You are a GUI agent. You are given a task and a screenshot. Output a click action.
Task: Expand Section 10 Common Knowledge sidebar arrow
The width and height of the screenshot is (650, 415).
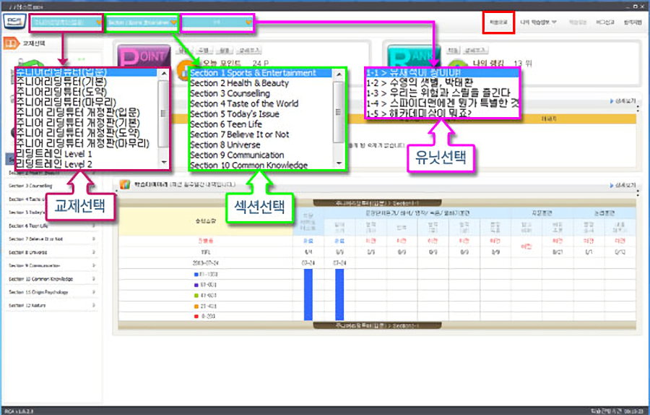click(94, 278)
